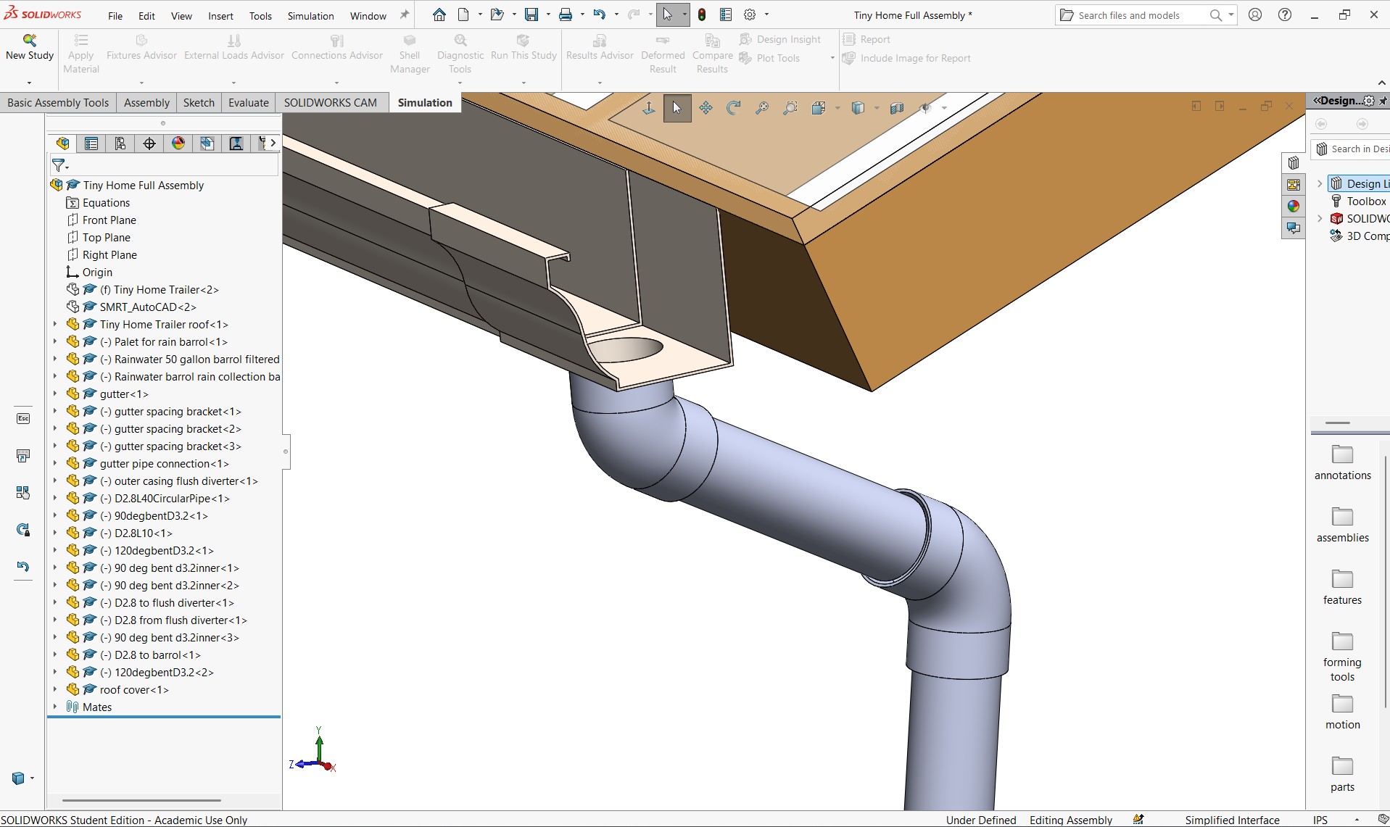This screenshot has height=827, width=1390.
Task: Click the Open file icon
Action: 497,15
